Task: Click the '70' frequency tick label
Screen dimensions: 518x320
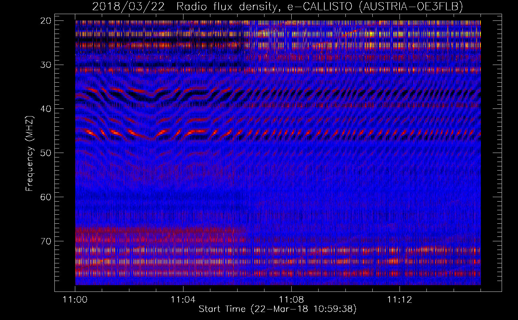Action: click(46, 241)
